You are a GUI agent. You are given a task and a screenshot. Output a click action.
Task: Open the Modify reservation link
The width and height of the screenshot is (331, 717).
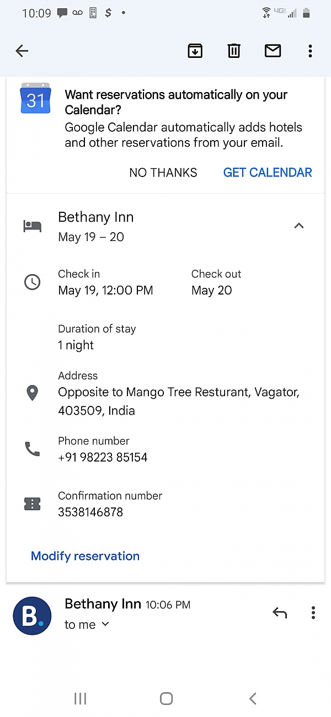[x=85, y=556]
